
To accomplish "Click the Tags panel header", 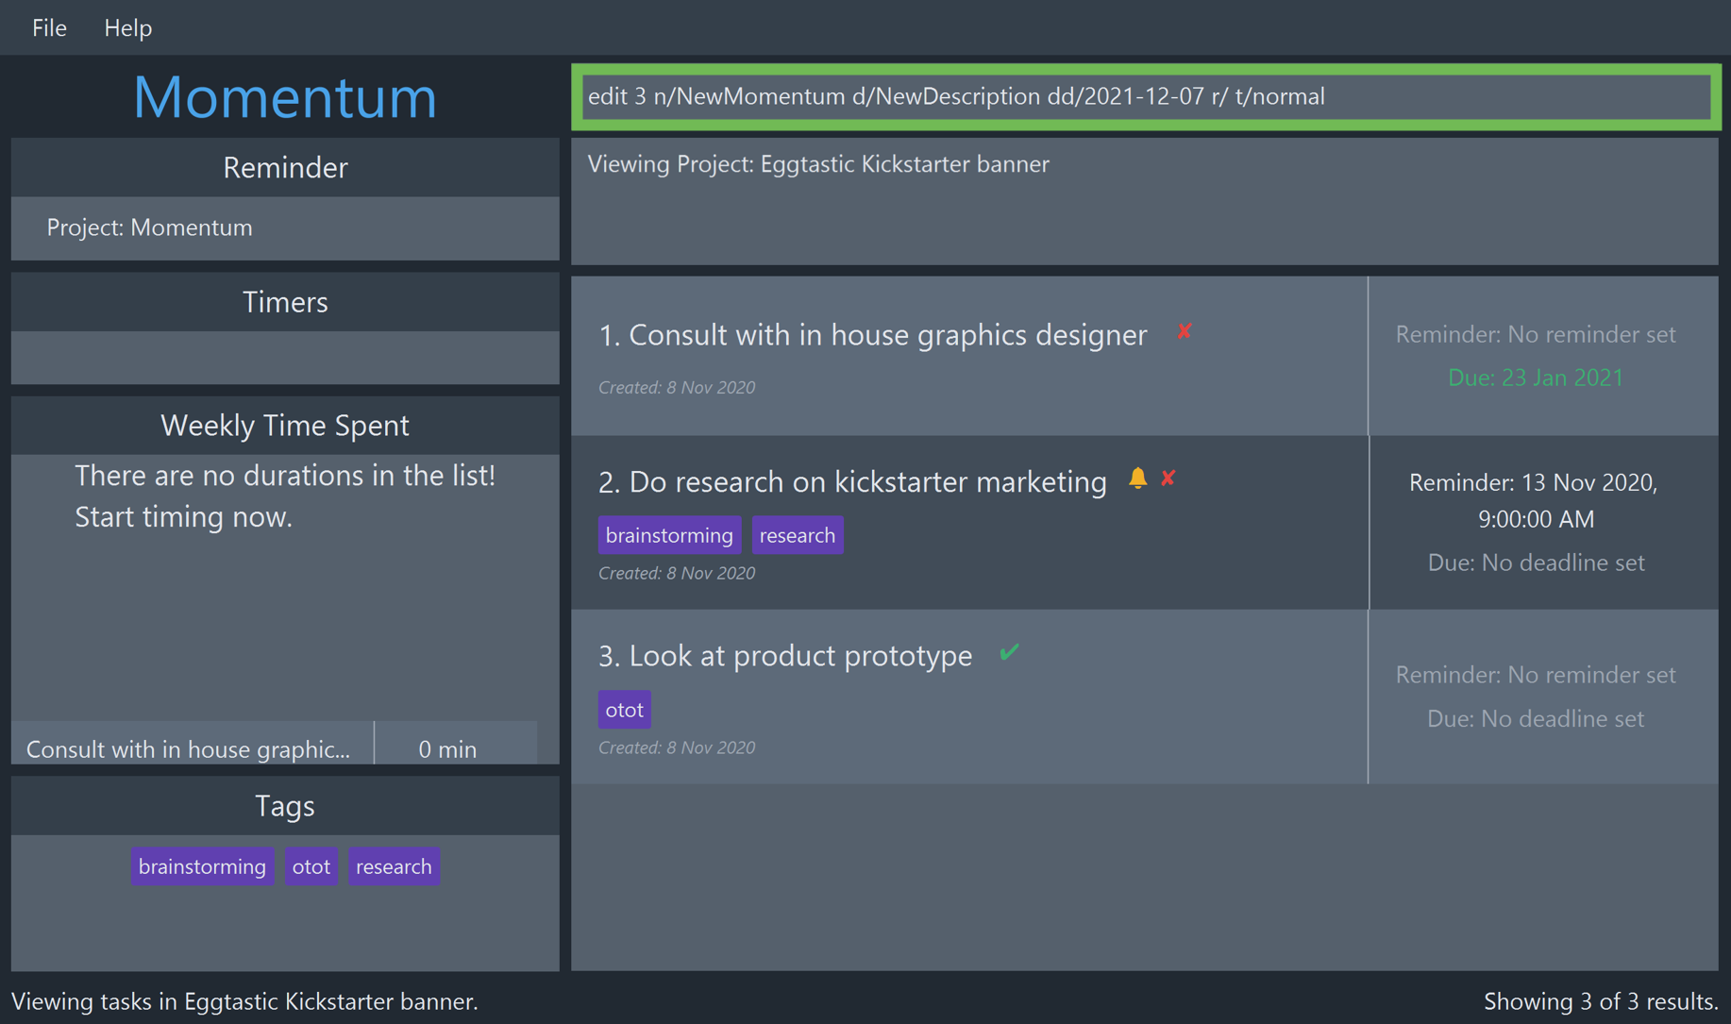I will coord(285,806).
